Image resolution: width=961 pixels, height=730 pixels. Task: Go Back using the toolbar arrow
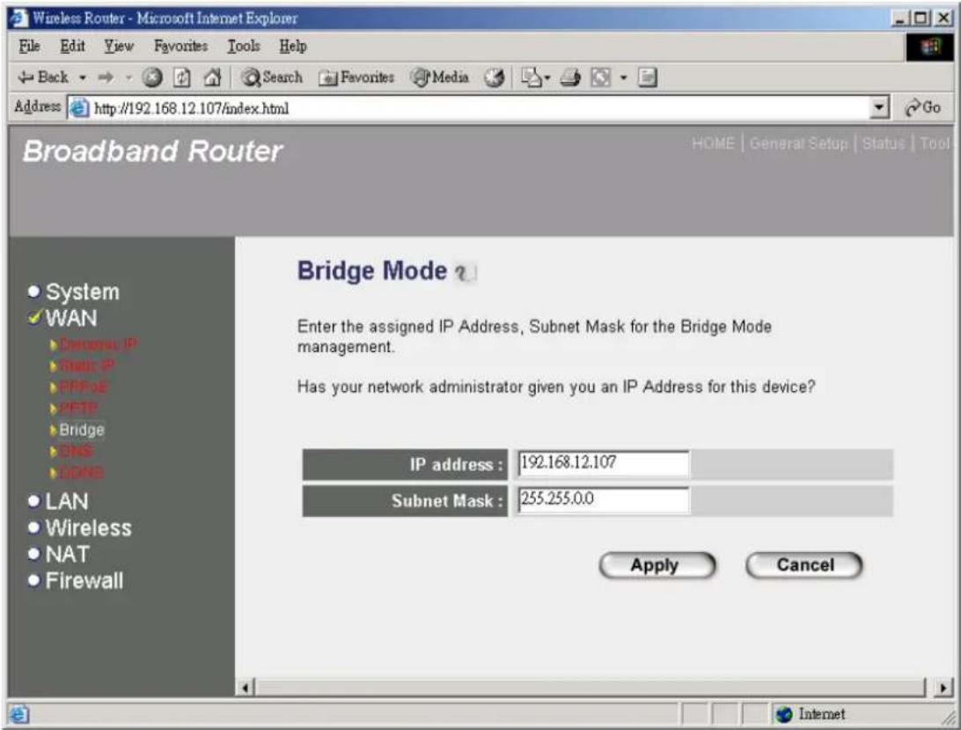pos(42,77)
